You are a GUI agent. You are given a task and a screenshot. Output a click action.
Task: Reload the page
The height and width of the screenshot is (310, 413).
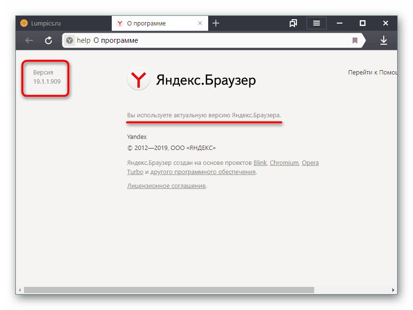point(48,40)
